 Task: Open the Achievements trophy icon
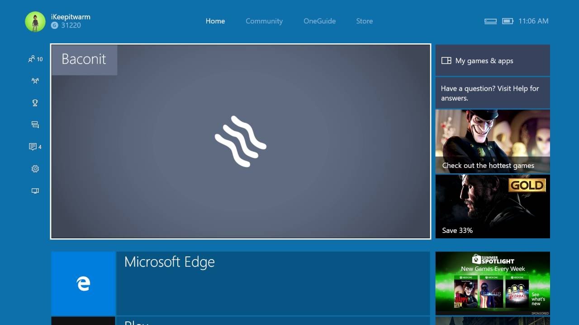click(35, 103)
